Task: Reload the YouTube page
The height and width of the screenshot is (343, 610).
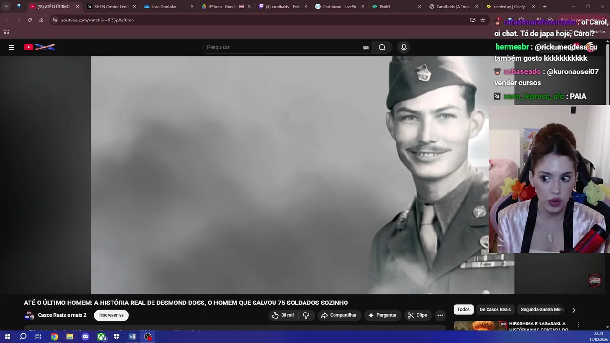Action: point(30,20)
